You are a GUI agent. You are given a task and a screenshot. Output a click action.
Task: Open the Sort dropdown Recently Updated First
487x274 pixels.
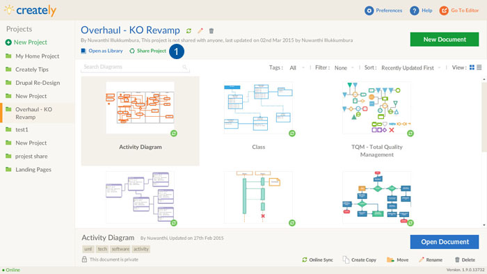pos(411,67)
